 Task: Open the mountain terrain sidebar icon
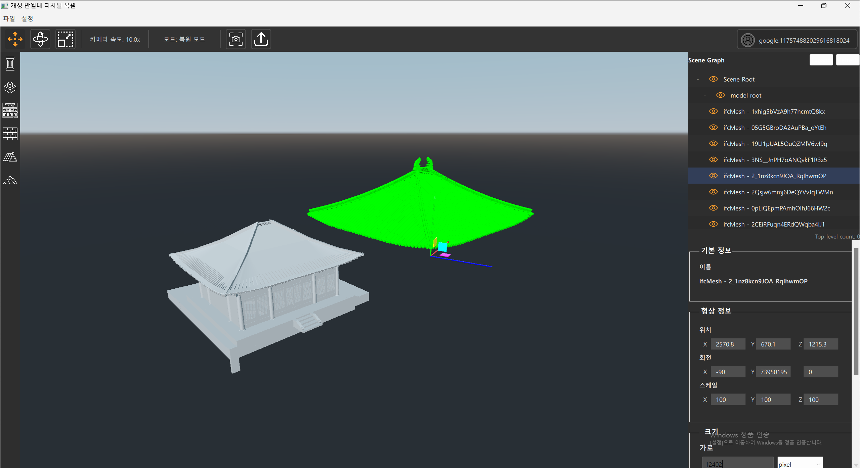[10, 180]
